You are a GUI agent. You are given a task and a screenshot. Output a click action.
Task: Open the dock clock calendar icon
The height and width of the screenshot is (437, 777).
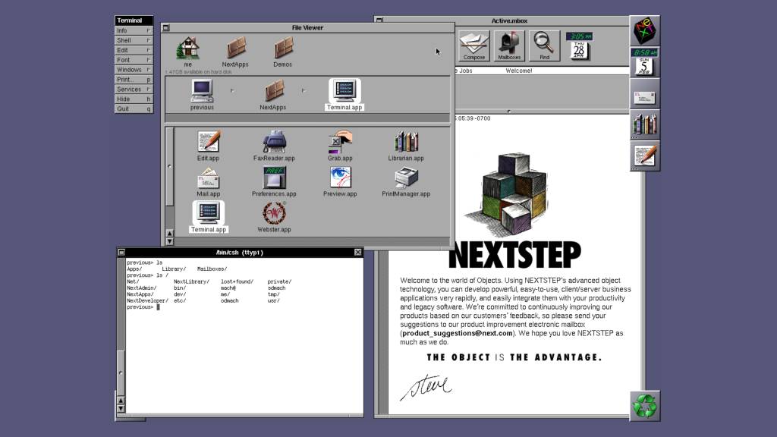click(645, 62)
